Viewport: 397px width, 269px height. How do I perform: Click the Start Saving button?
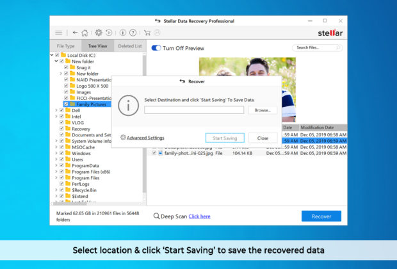(x=225, y=138)
